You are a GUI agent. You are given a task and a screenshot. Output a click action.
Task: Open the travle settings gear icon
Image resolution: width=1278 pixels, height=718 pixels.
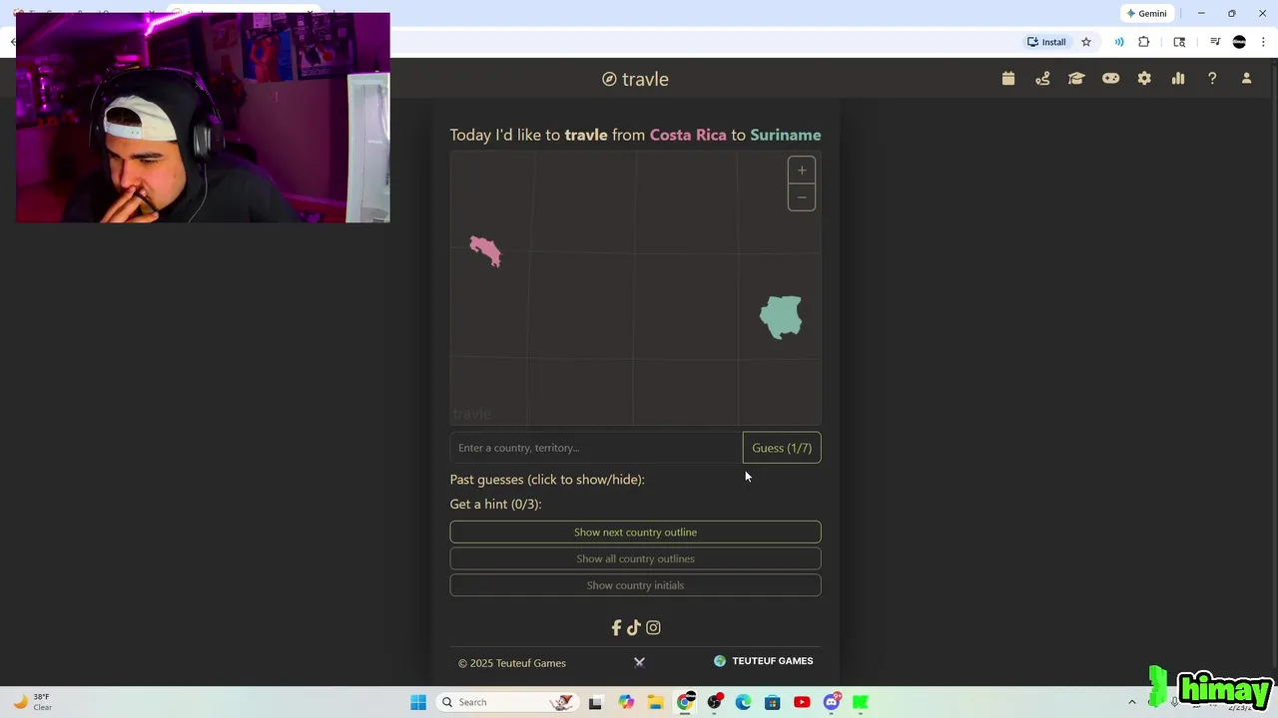pos(1144,79)
